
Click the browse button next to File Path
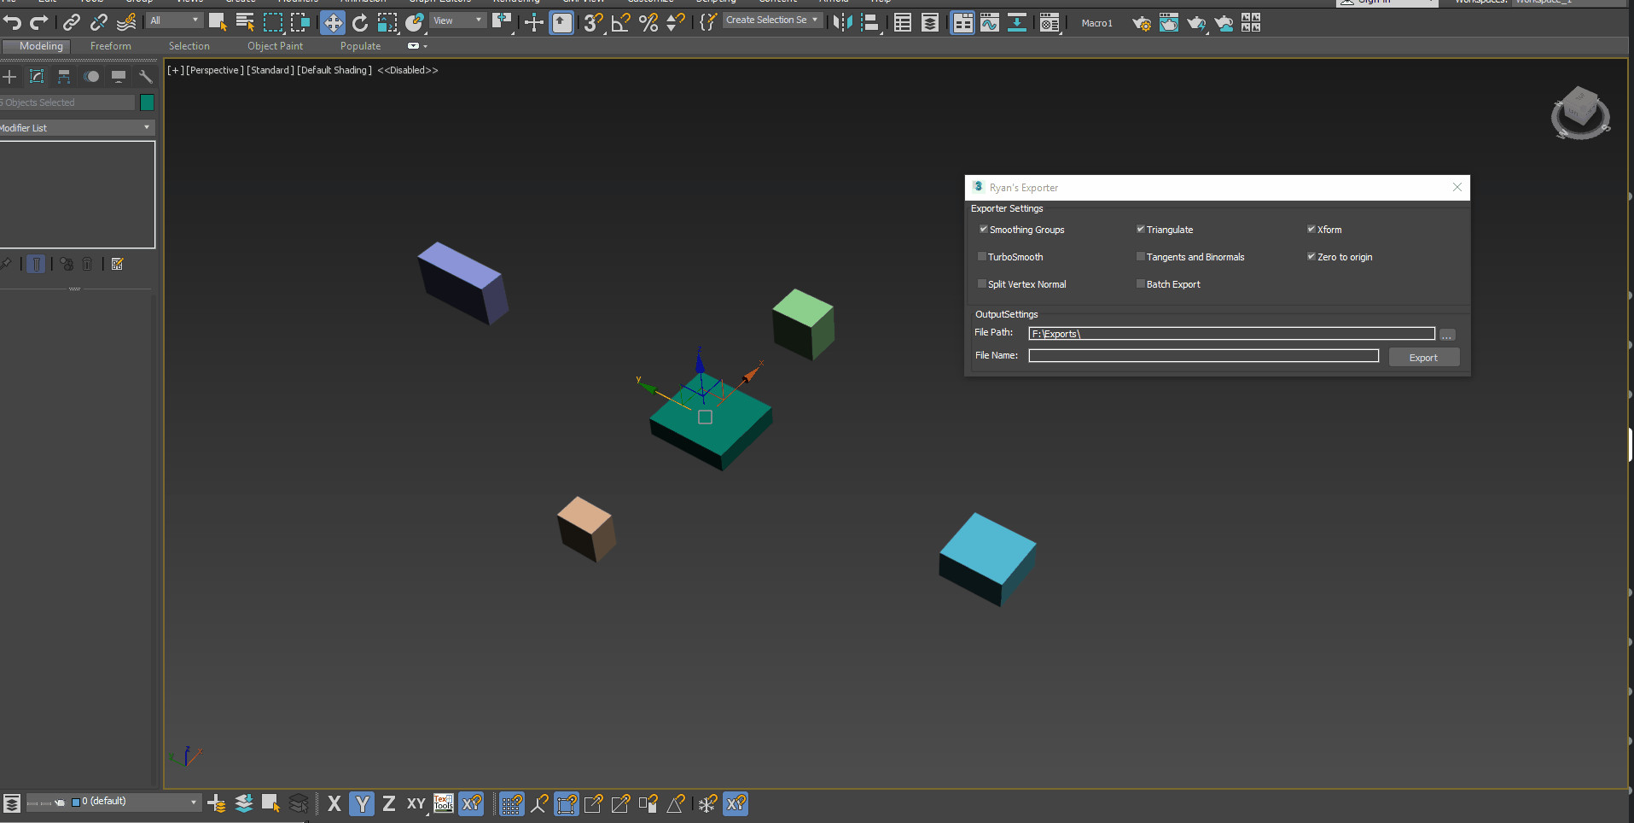pyautogui.click(x=1447, y=334)
